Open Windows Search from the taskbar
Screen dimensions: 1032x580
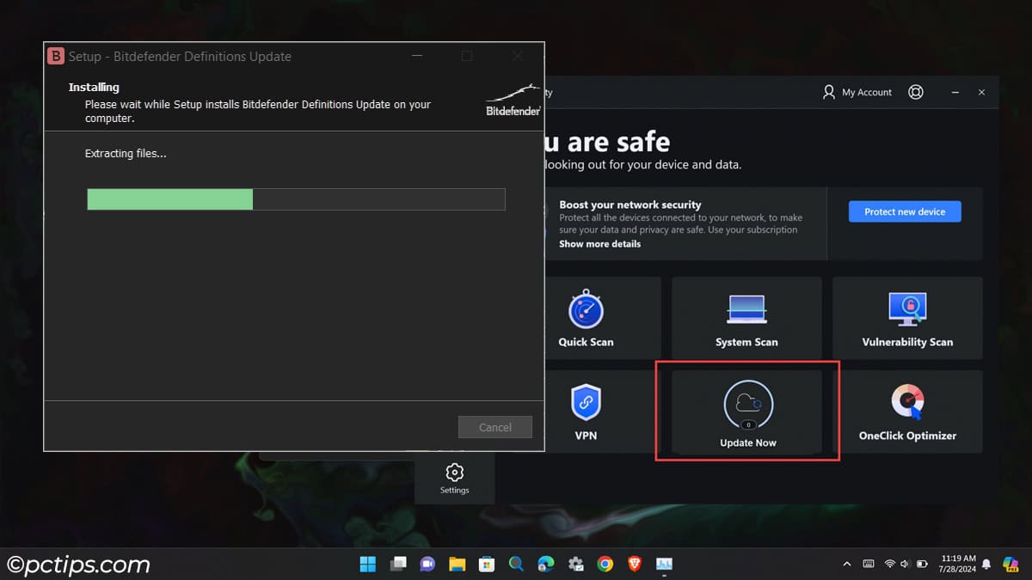515,564
